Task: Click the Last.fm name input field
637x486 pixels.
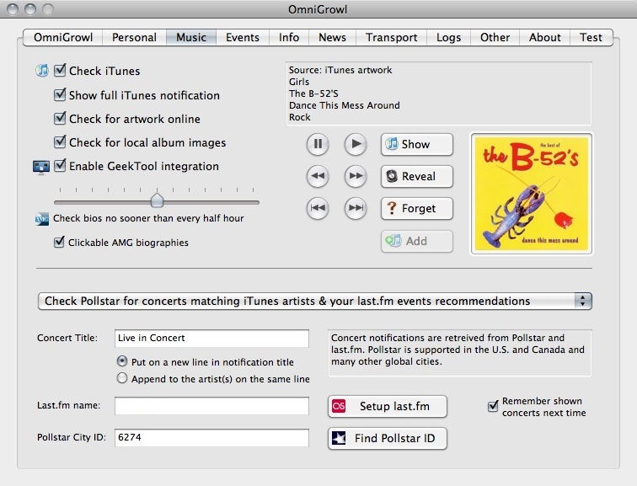Action: click(x=211, y=406)
